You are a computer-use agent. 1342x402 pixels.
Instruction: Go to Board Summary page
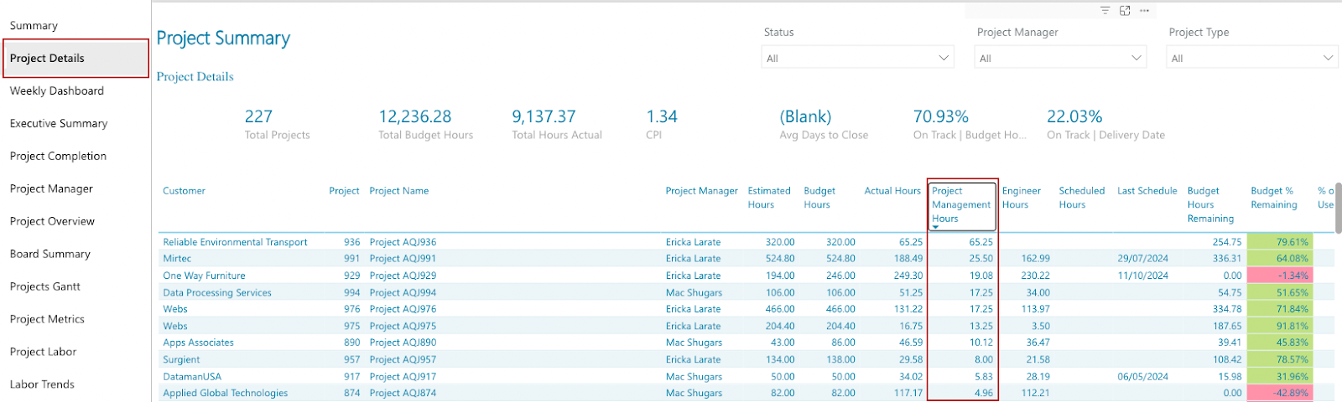pyautogui.click(x=49, y=254)
